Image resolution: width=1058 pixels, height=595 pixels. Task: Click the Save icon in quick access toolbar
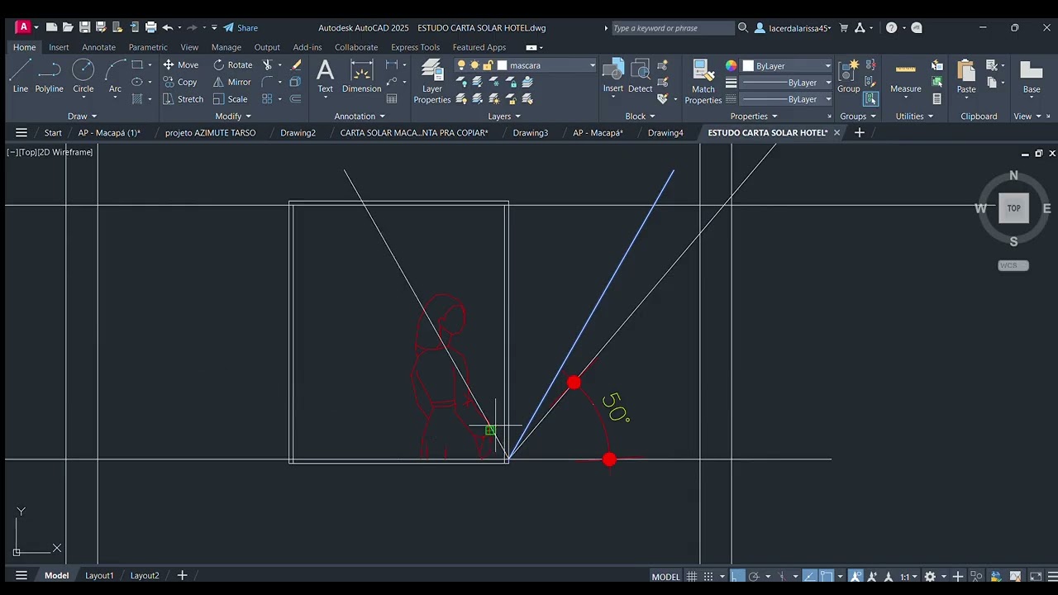pyautogui.click(x=84, y=27)
